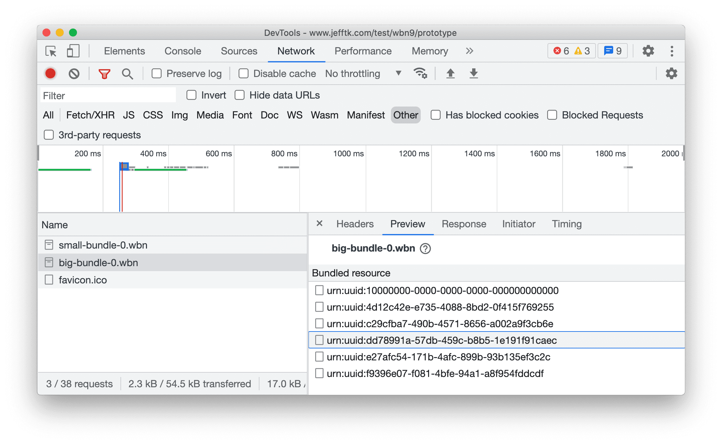This screenshot has width=722, height=444.
Task: Switch to the Preview tab
Action: pos(407,224)
